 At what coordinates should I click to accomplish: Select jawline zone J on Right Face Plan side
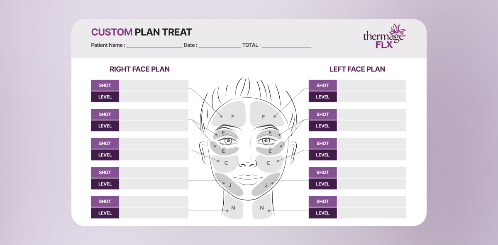pyautogui.click(x=229, y=184)
